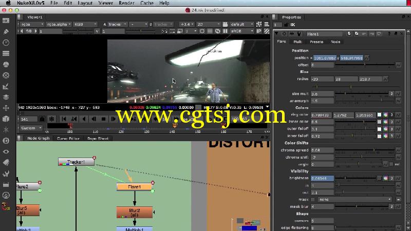411x231 pixels.
Task: Open ring color wheel picker
Action: (386, 114)
